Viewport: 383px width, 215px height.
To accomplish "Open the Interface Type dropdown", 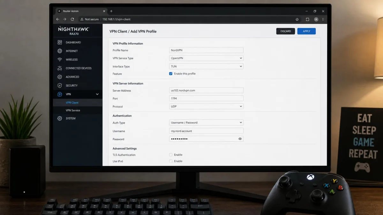I will (206, 66).
